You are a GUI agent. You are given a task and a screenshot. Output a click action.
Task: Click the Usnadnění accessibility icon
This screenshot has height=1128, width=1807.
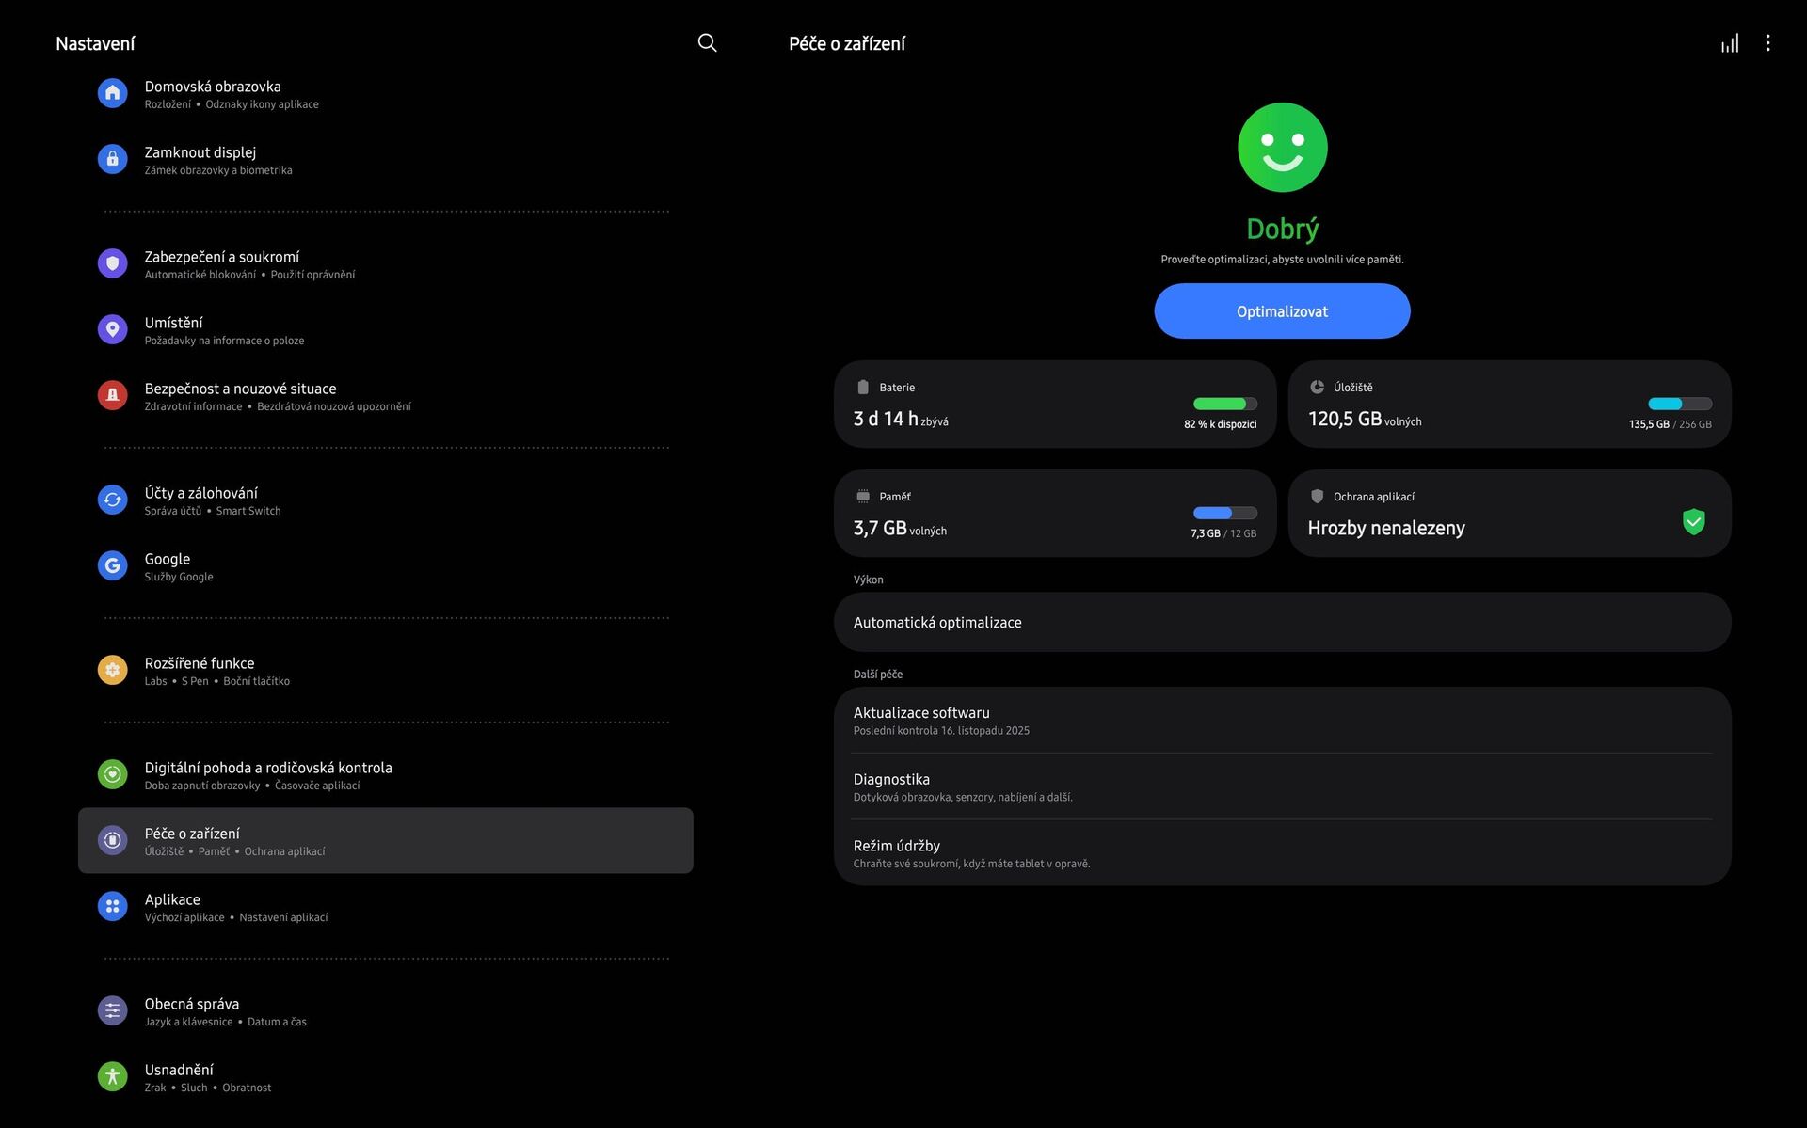tap(112, 1076)
